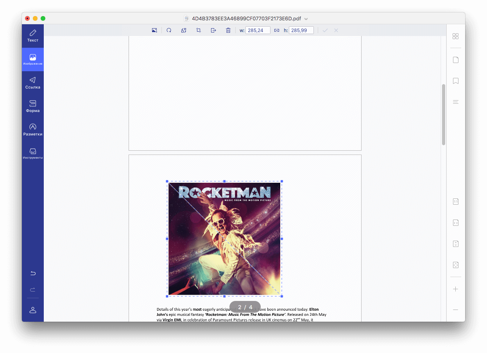This screenshot has height=353, width=487.
Task: Rotate the selected image
Action: 169,30
